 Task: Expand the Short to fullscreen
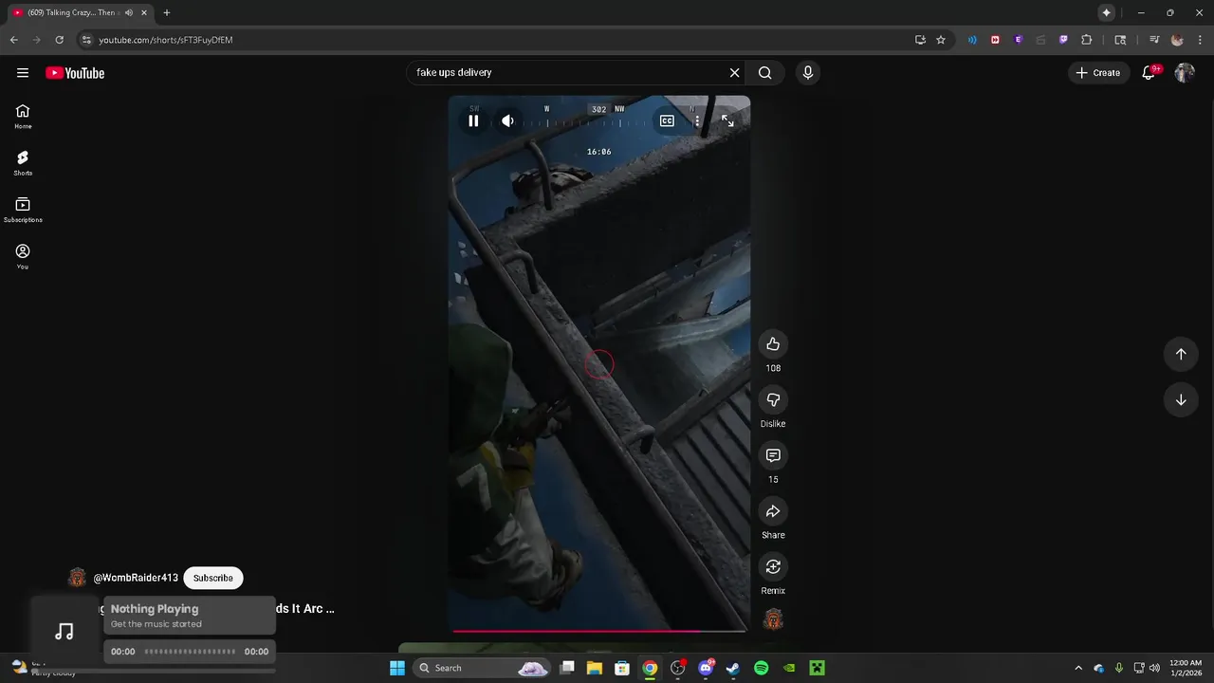[727, 120]
